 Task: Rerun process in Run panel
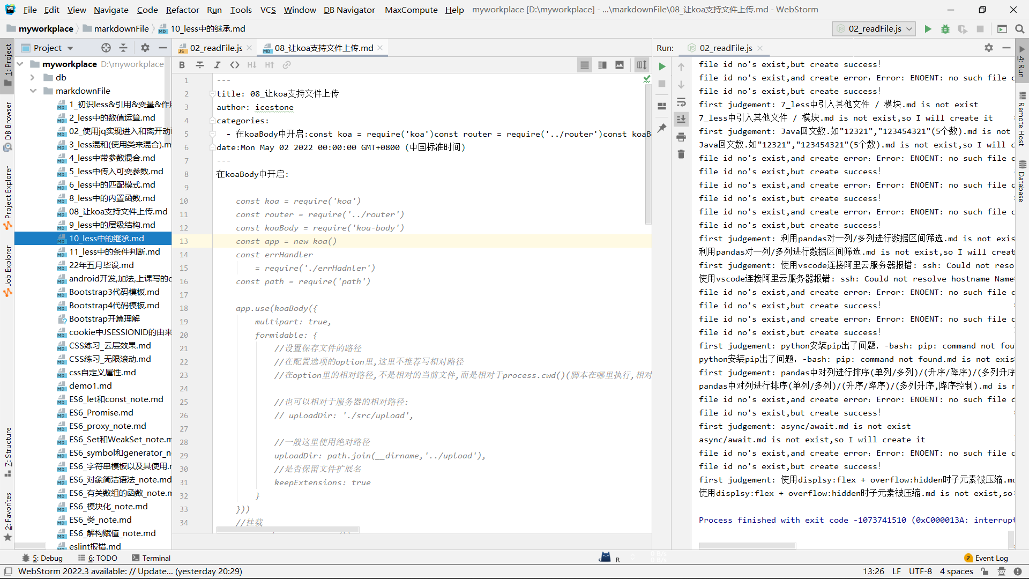662,66
